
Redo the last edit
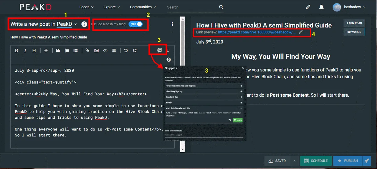pos(135,51)
